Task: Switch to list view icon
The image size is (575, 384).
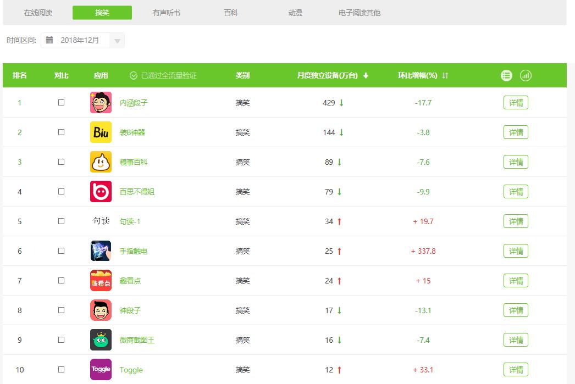Action: 506,75
